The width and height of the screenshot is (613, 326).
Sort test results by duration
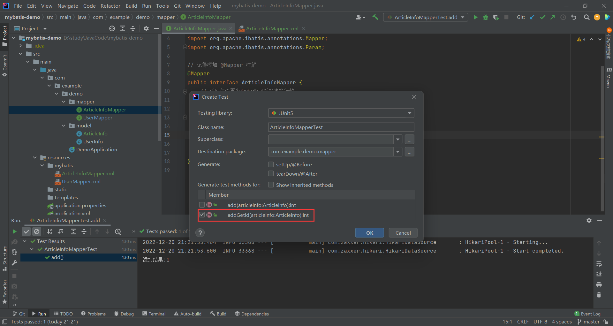[x=60, y=231]
